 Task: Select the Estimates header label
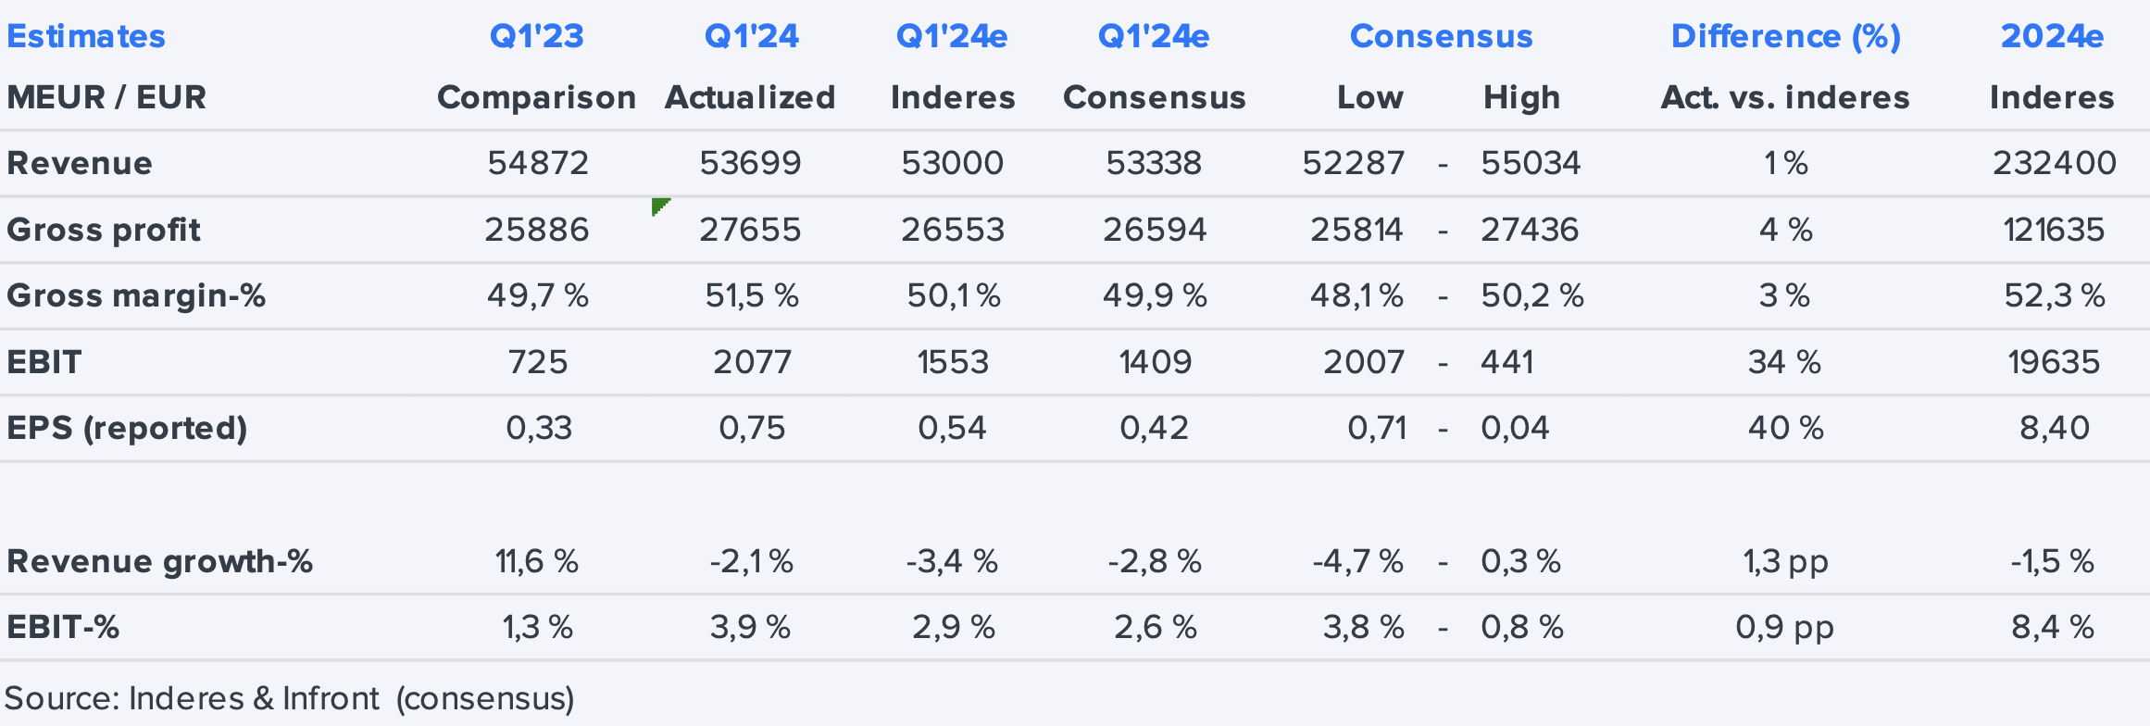pos(86,36)
